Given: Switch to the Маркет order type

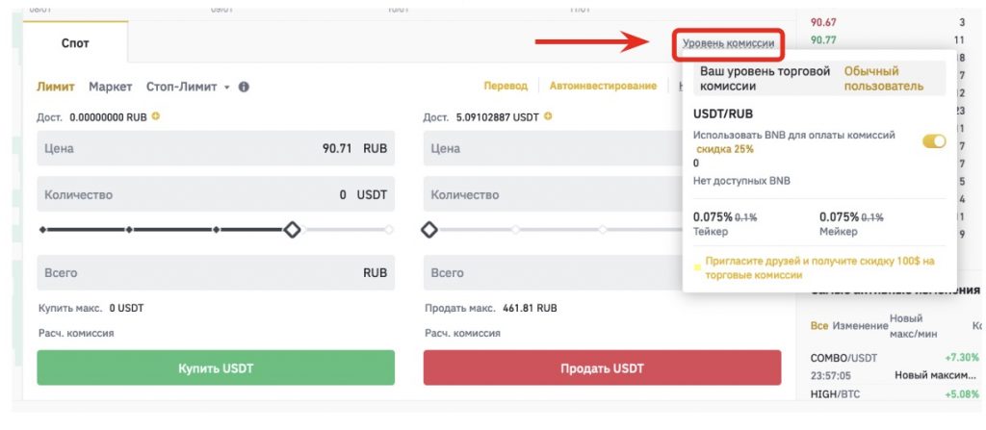Looking at the screenshot, I should click(x=110, y=87).
